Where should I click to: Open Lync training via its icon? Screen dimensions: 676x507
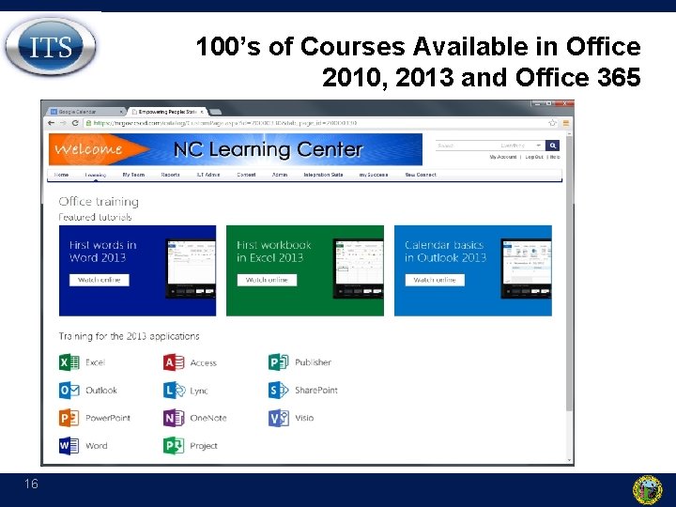point(175,391)
